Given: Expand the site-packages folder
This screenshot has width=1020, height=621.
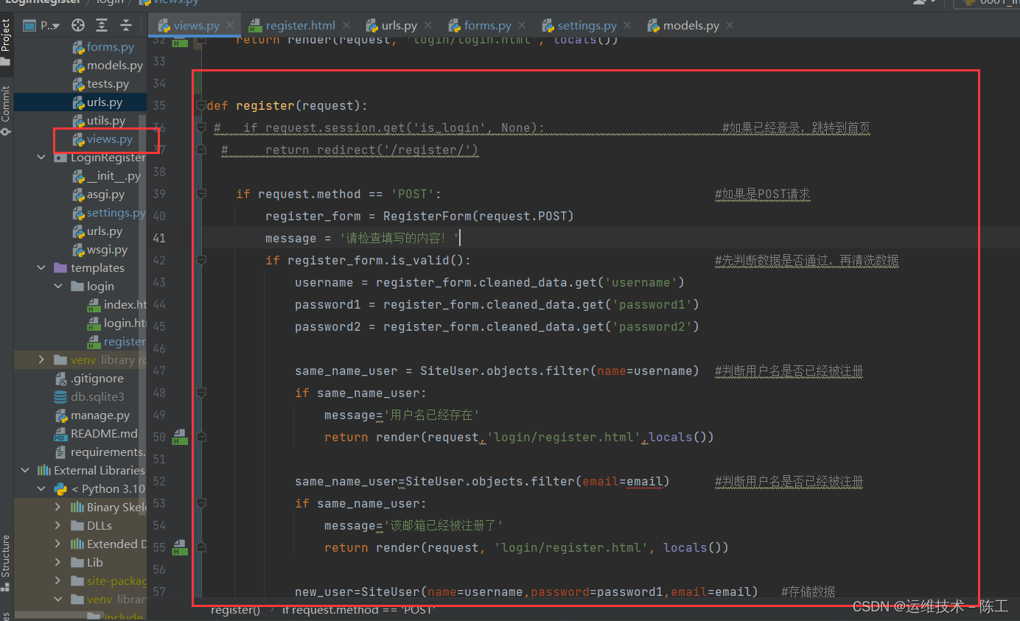Looking at the screenshot, I should pos(58,581).
